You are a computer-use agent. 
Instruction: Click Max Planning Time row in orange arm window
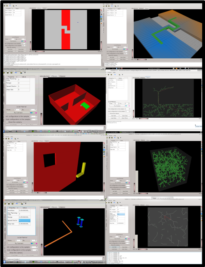click(19, 214)
